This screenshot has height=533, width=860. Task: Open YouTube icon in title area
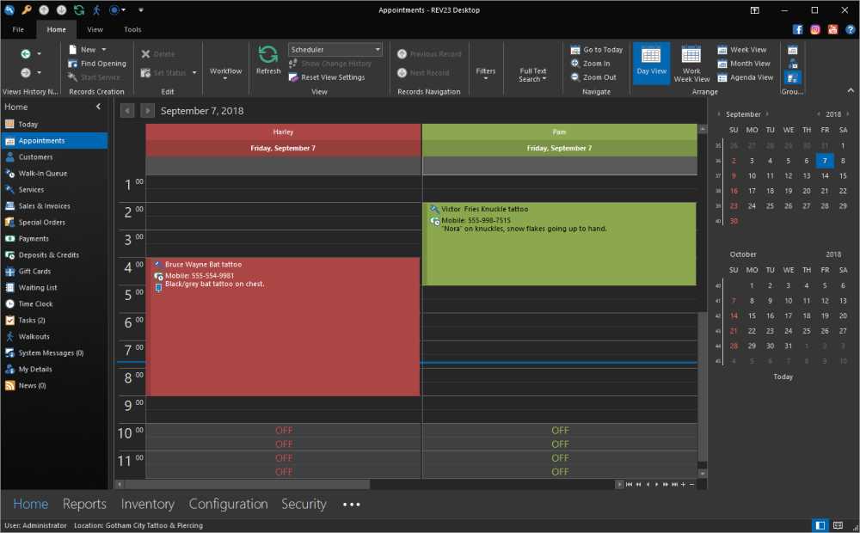coord(832,29)
